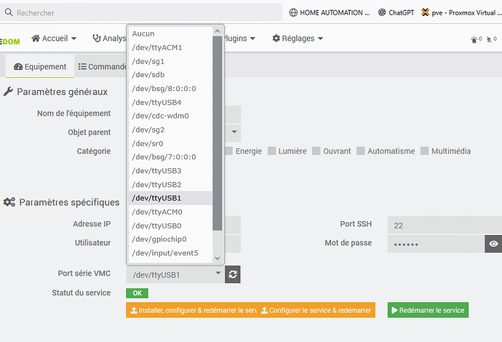Click the ChatGPT logo icon
The height and width of the screenshot is (342, 502).
(382, 12)
